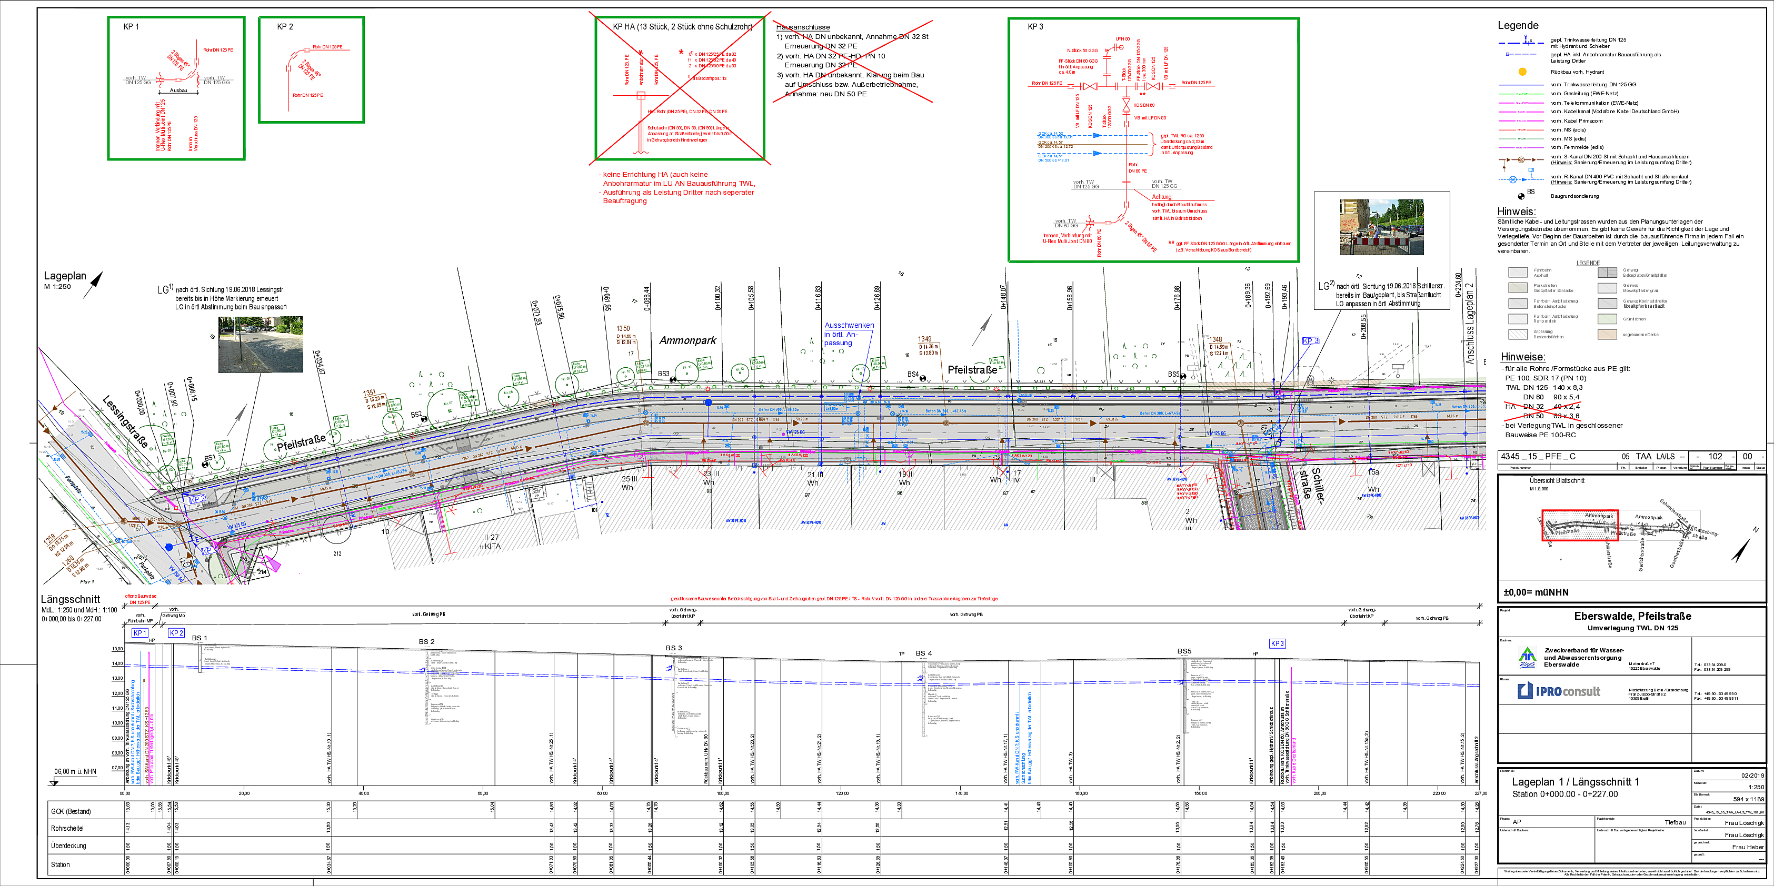The height and width of the screenshot is (886, 1774).
Task: Click the yellow Rückbau Hydrant legend circle
Action: [x=1522, y=72]
